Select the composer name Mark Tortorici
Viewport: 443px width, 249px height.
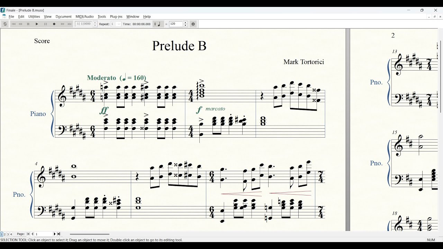[304, 62]
